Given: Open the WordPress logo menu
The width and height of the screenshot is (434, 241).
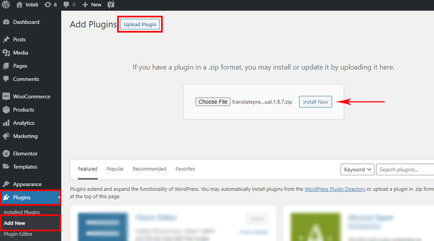Looking at the screenshot, I should coord(6,4).
